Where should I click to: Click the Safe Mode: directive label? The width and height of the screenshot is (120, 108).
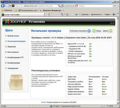[x=72, y=79]
